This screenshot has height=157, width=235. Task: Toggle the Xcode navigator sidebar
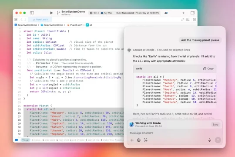point(32,13)
